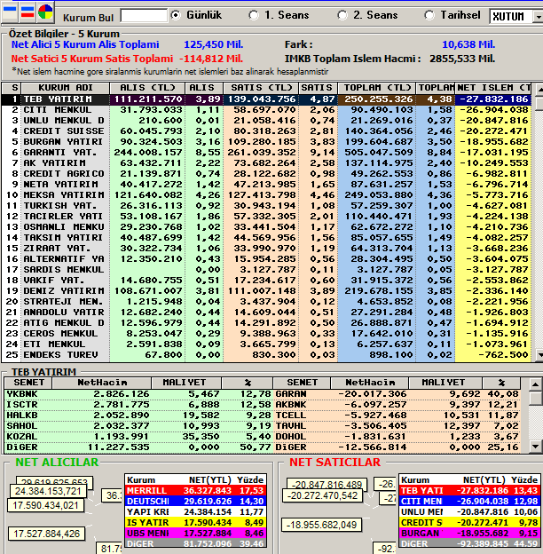This screenshot has height=554, width=543.
Task: Click the SATIS (TL) column header
Action: (261, 88)
